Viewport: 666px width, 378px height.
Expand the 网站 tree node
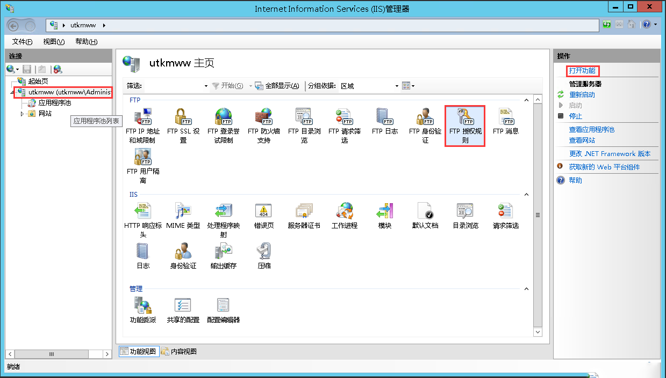(x=23, y=114)
